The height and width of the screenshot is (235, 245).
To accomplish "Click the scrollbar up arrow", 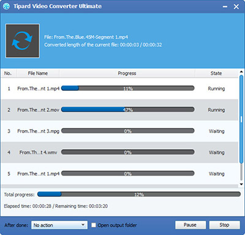I will [x=241, y=72].
